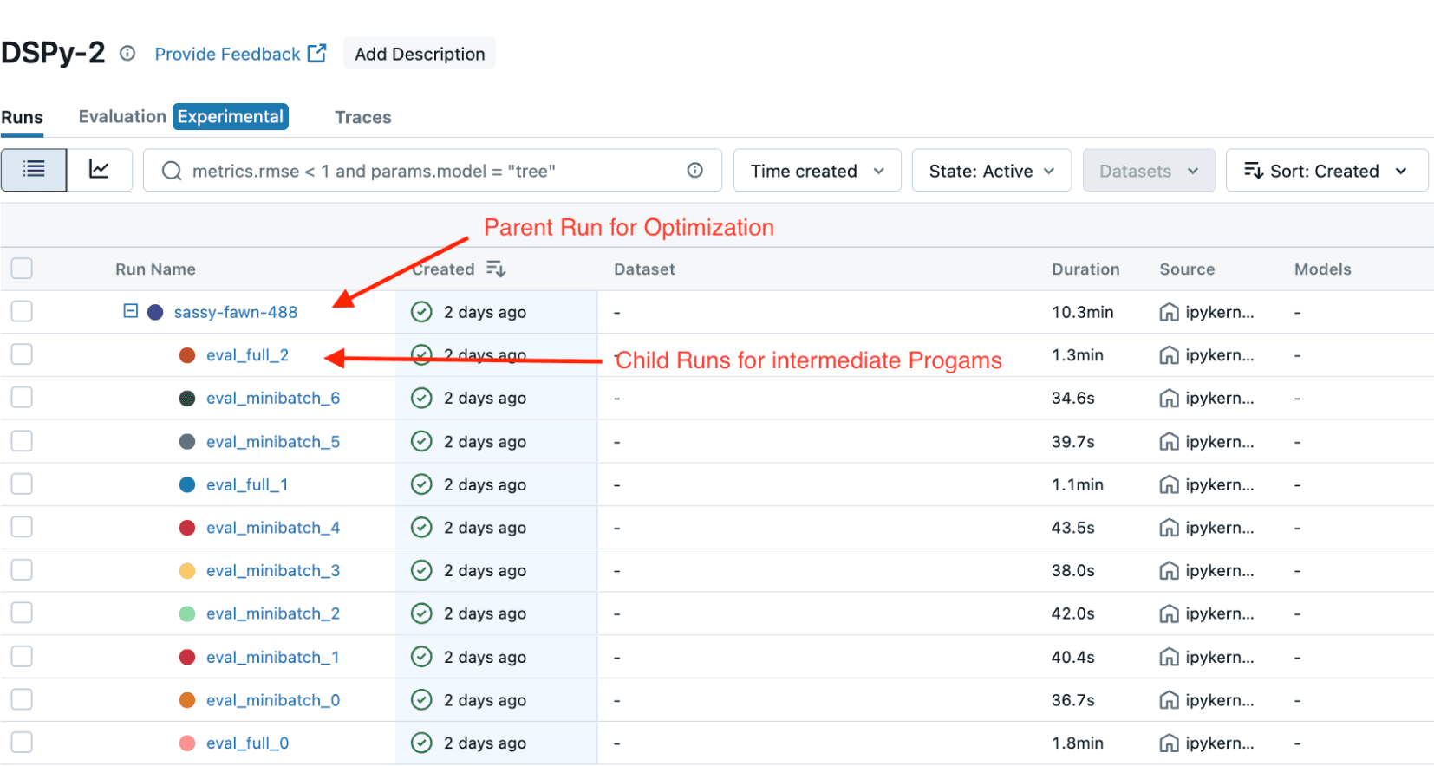Check the sassy-fawn-488 run checkbox
The width and height of the screenshot is (1434, 766).
(22, 311)
